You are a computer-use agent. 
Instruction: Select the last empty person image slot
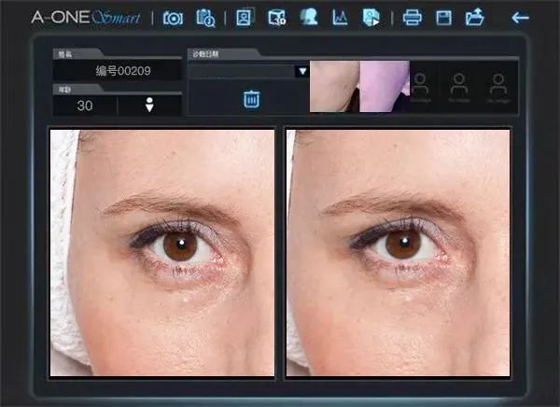pos(496,86)
